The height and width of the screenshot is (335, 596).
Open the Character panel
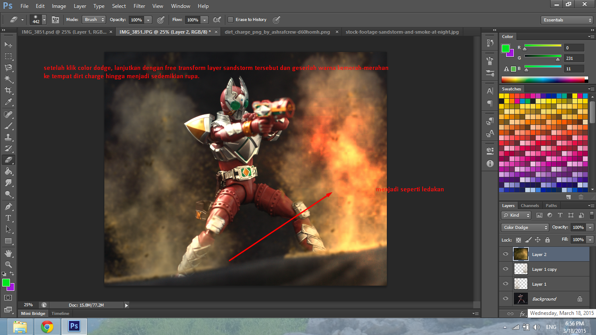tap(489, 90)
